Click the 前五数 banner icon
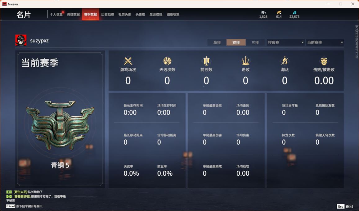The image size is (359, 211). [x=206, y=61]
